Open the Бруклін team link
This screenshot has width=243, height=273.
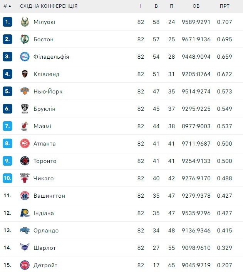click(44, 109)
